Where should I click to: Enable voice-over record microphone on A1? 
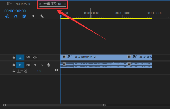click(48, 65)
